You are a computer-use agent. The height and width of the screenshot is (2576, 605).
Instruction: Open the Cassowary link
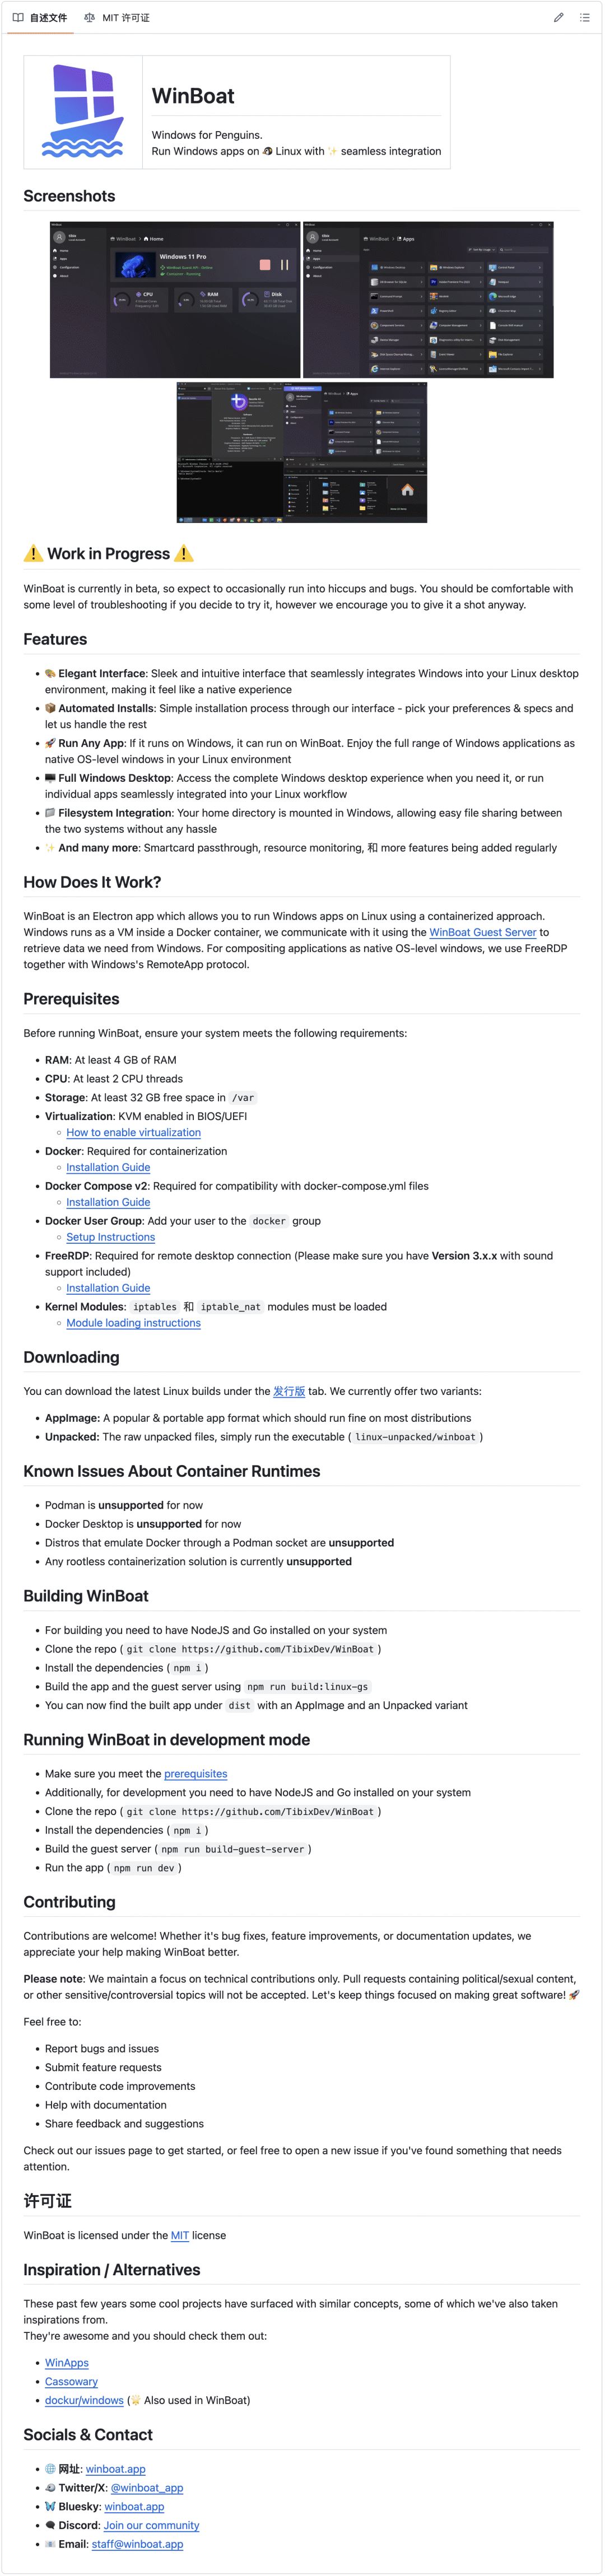coord(71,2382)
